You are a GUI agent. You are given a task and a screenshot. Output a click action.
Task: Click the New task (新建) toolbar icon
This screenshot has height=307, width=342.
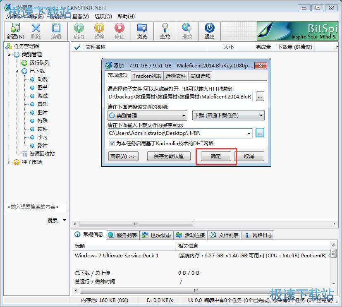(15, 31)
